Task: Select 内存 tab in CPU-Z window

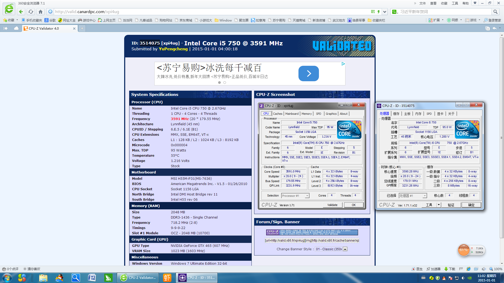Action: [x=418, y=114]
